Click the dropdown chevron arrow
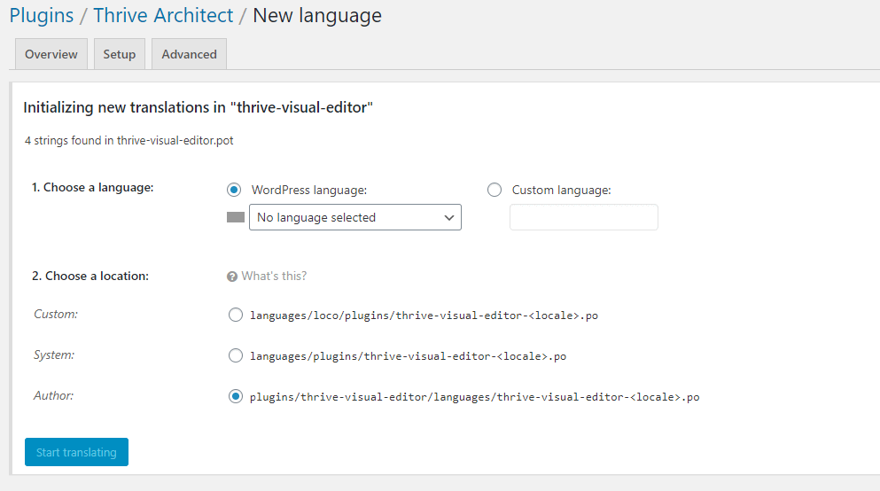The height and width of the screenshot is (491, 880). coord(449,218)
